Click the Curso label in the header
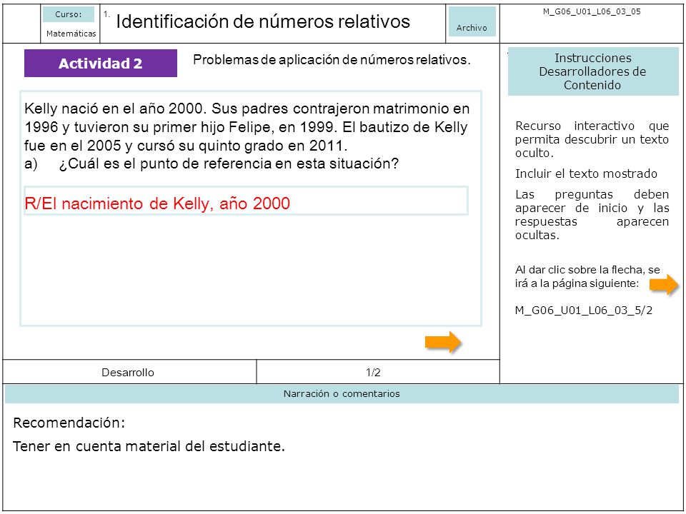Image resolution: width=686 pixels, height=514 pixels. 69,14
